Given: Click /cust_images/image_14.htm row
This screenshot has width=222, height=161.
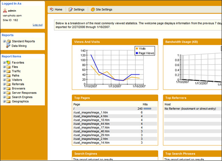Looking at the screenshot, I should coord(115,142).
